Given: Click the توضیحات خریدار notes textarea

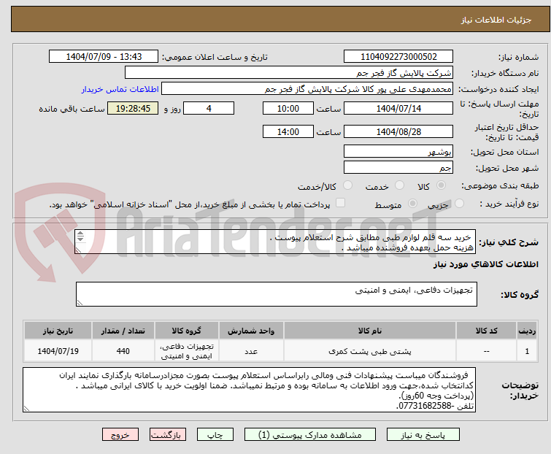Looking at the screenshot, I should click(249, 390).
